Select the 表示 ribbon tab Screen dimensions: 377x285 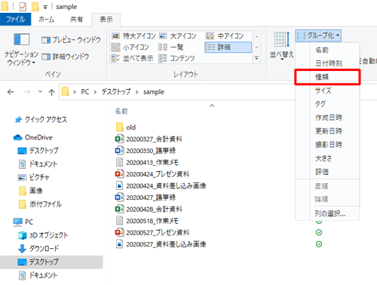click(x=106, y=20)
